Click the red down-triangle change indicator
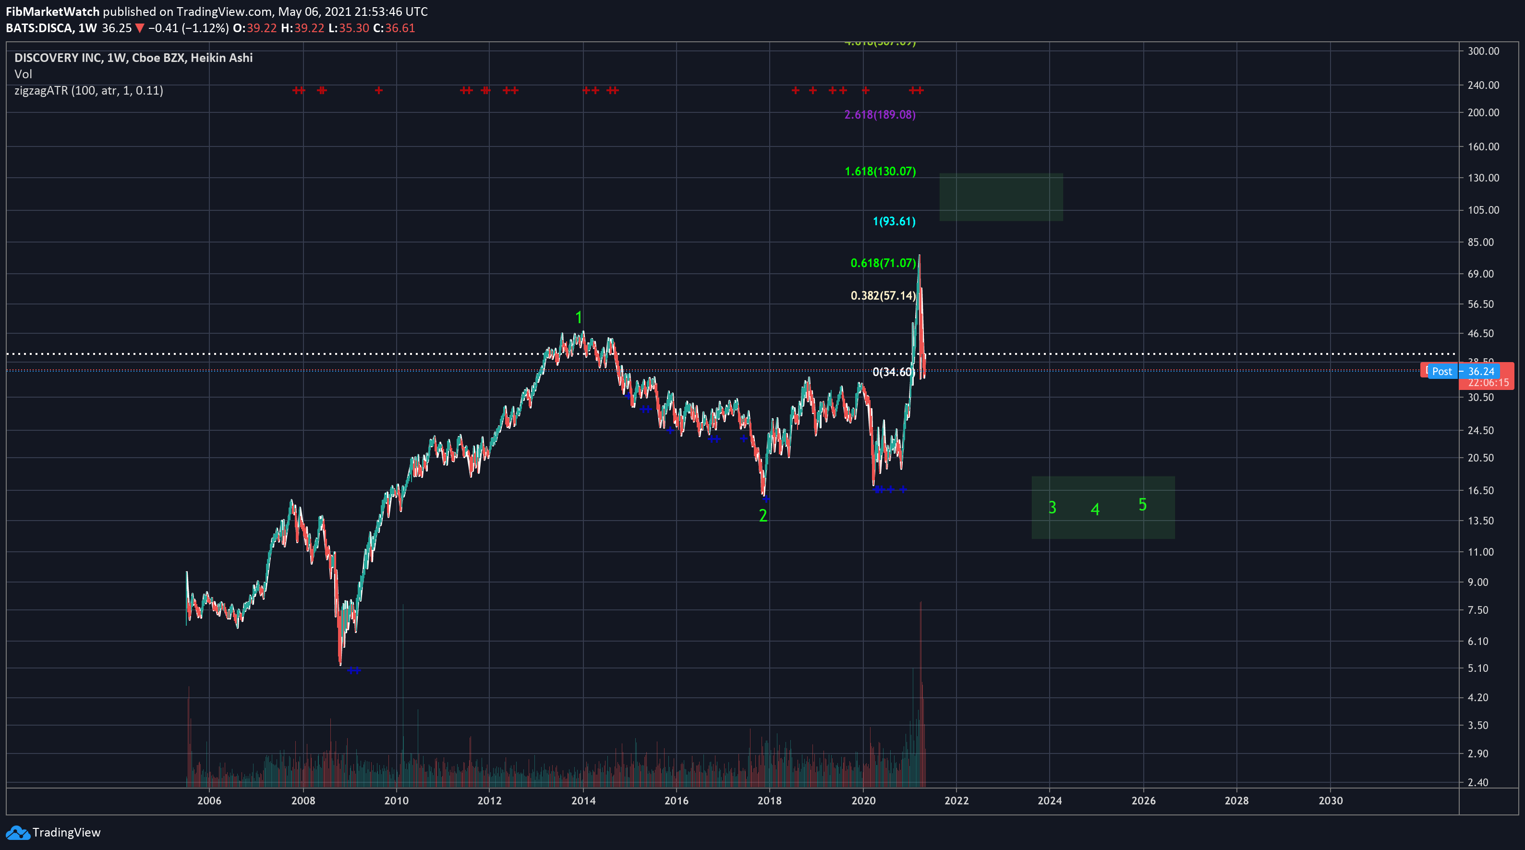The width and height of the screenshot is (1525, 850). tap(140, 28)
